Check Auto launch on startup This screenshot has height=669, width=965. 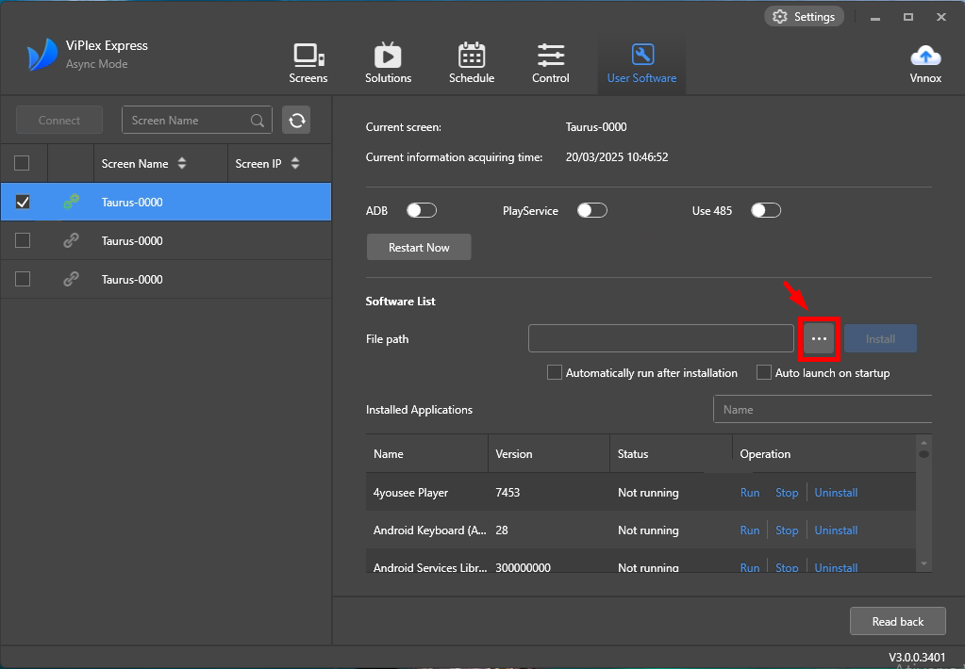click(x=764, y=372)
